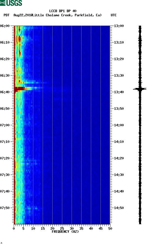The height and width of the screenshot is (246, 152).
Task: Click the '13:00' UTC time label
Action: tap(119, 26)
